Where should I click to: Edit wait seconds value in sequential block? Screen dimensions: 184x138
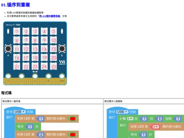30,127
